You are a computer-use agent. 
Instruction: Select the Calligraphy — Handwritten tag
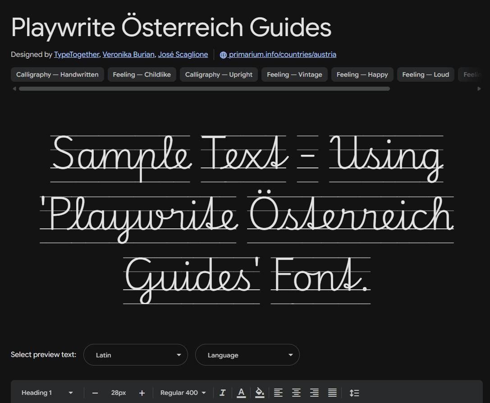(58, 74)
